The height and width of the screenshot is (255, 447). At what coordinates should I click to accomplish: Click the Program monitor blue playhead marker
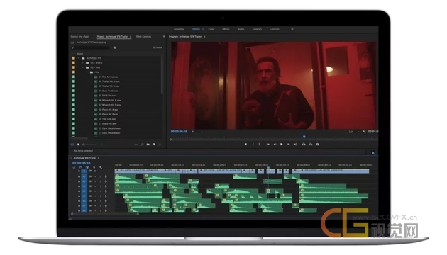point(304,137)
